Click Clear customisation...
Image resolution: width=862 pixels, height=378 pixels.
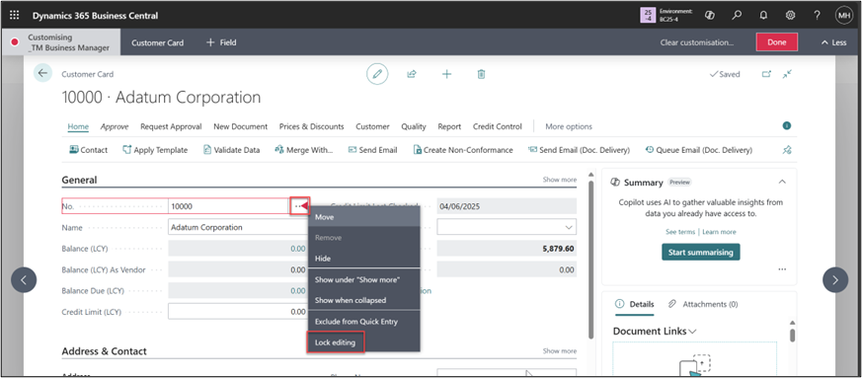[696, 42]
